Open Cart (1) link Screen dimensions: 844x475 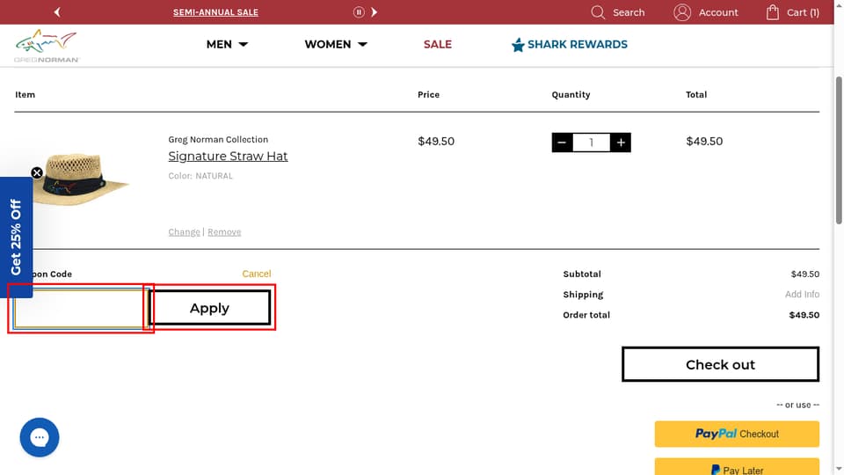click(803, 12)
